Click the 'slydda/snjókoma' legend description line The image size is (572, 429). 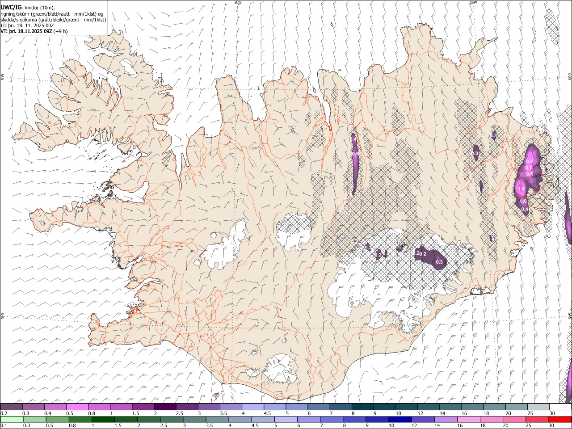(x=53, y=20)
